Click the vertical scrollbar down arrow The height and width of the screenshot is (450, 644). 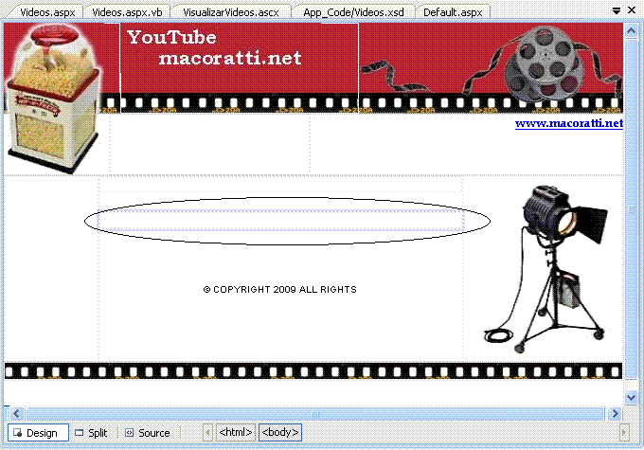pos(631,397)
